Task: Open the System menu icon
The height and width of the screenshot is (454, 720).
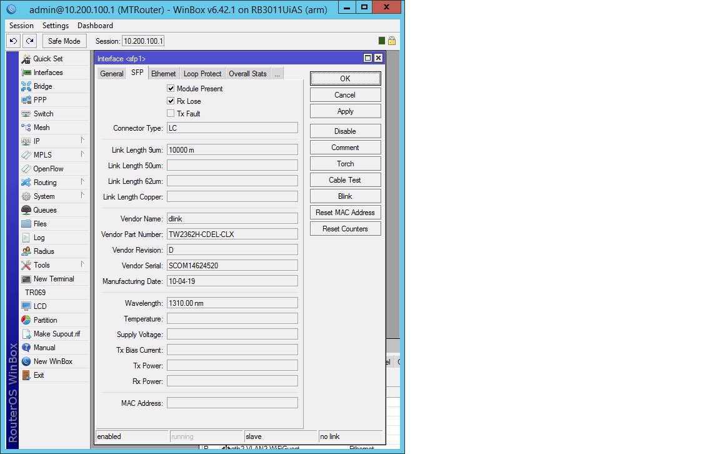Action: [26, 197]
